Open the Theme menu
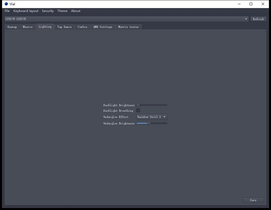 pos(62,11)
